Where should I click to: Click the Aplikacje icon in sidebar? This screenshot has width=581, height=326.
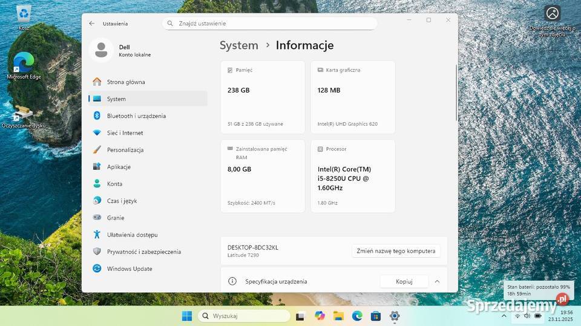click(97, 167)
